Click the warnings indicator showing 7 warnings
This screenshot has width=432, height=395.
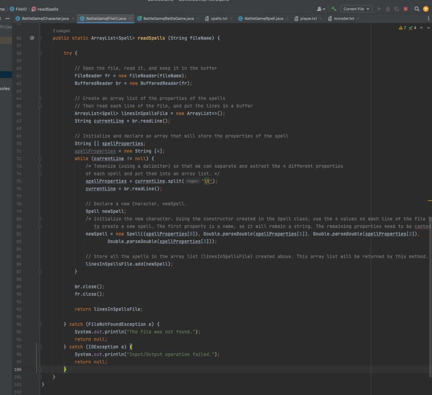(403, 27)
